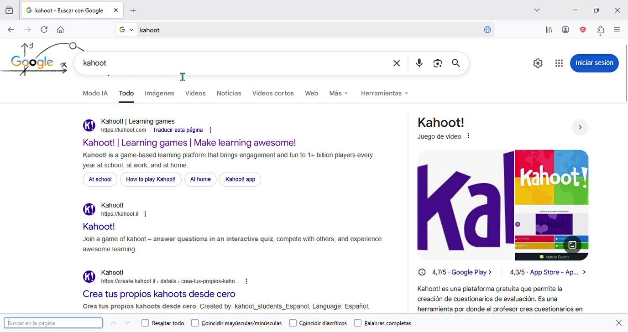Image resolution: width=628 pixels, height=332 pixels.
Task: Switch to the Vídeos cortos tab
Action: (x=273, y=93)
